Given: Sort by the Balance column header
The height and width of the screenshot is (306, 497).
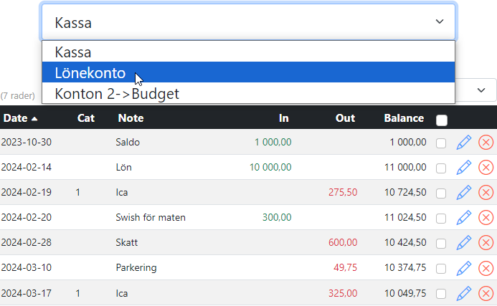Looking at the screenshot, I should [403, 118].
